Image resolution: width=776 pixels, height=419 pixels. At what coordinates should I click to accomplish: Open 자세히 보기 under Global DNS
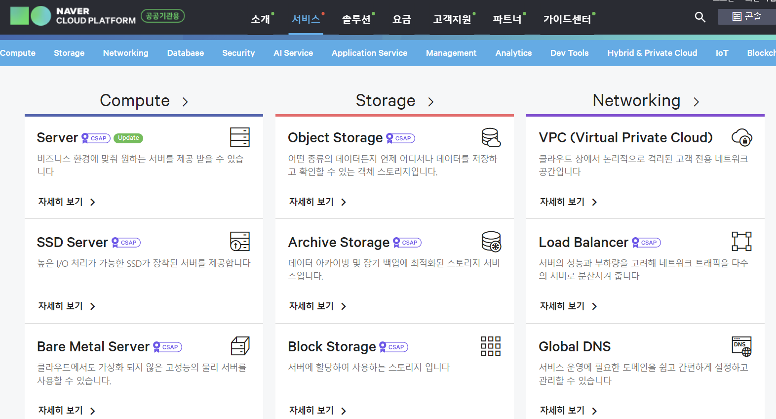tap(568, 410)
